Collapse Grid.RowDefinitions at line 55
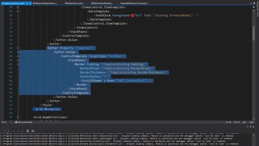This screenshot has width=259, height=146. click(x=18, y=117)
